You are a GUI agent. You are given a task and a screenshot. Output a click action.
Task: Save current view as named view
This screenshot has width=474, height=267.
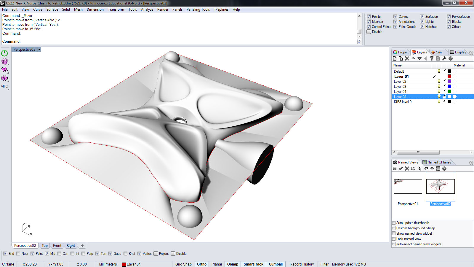(395, 169)
